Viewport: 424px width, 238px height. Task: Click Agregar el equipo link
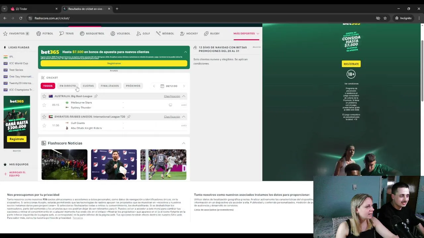click(17, 174)
